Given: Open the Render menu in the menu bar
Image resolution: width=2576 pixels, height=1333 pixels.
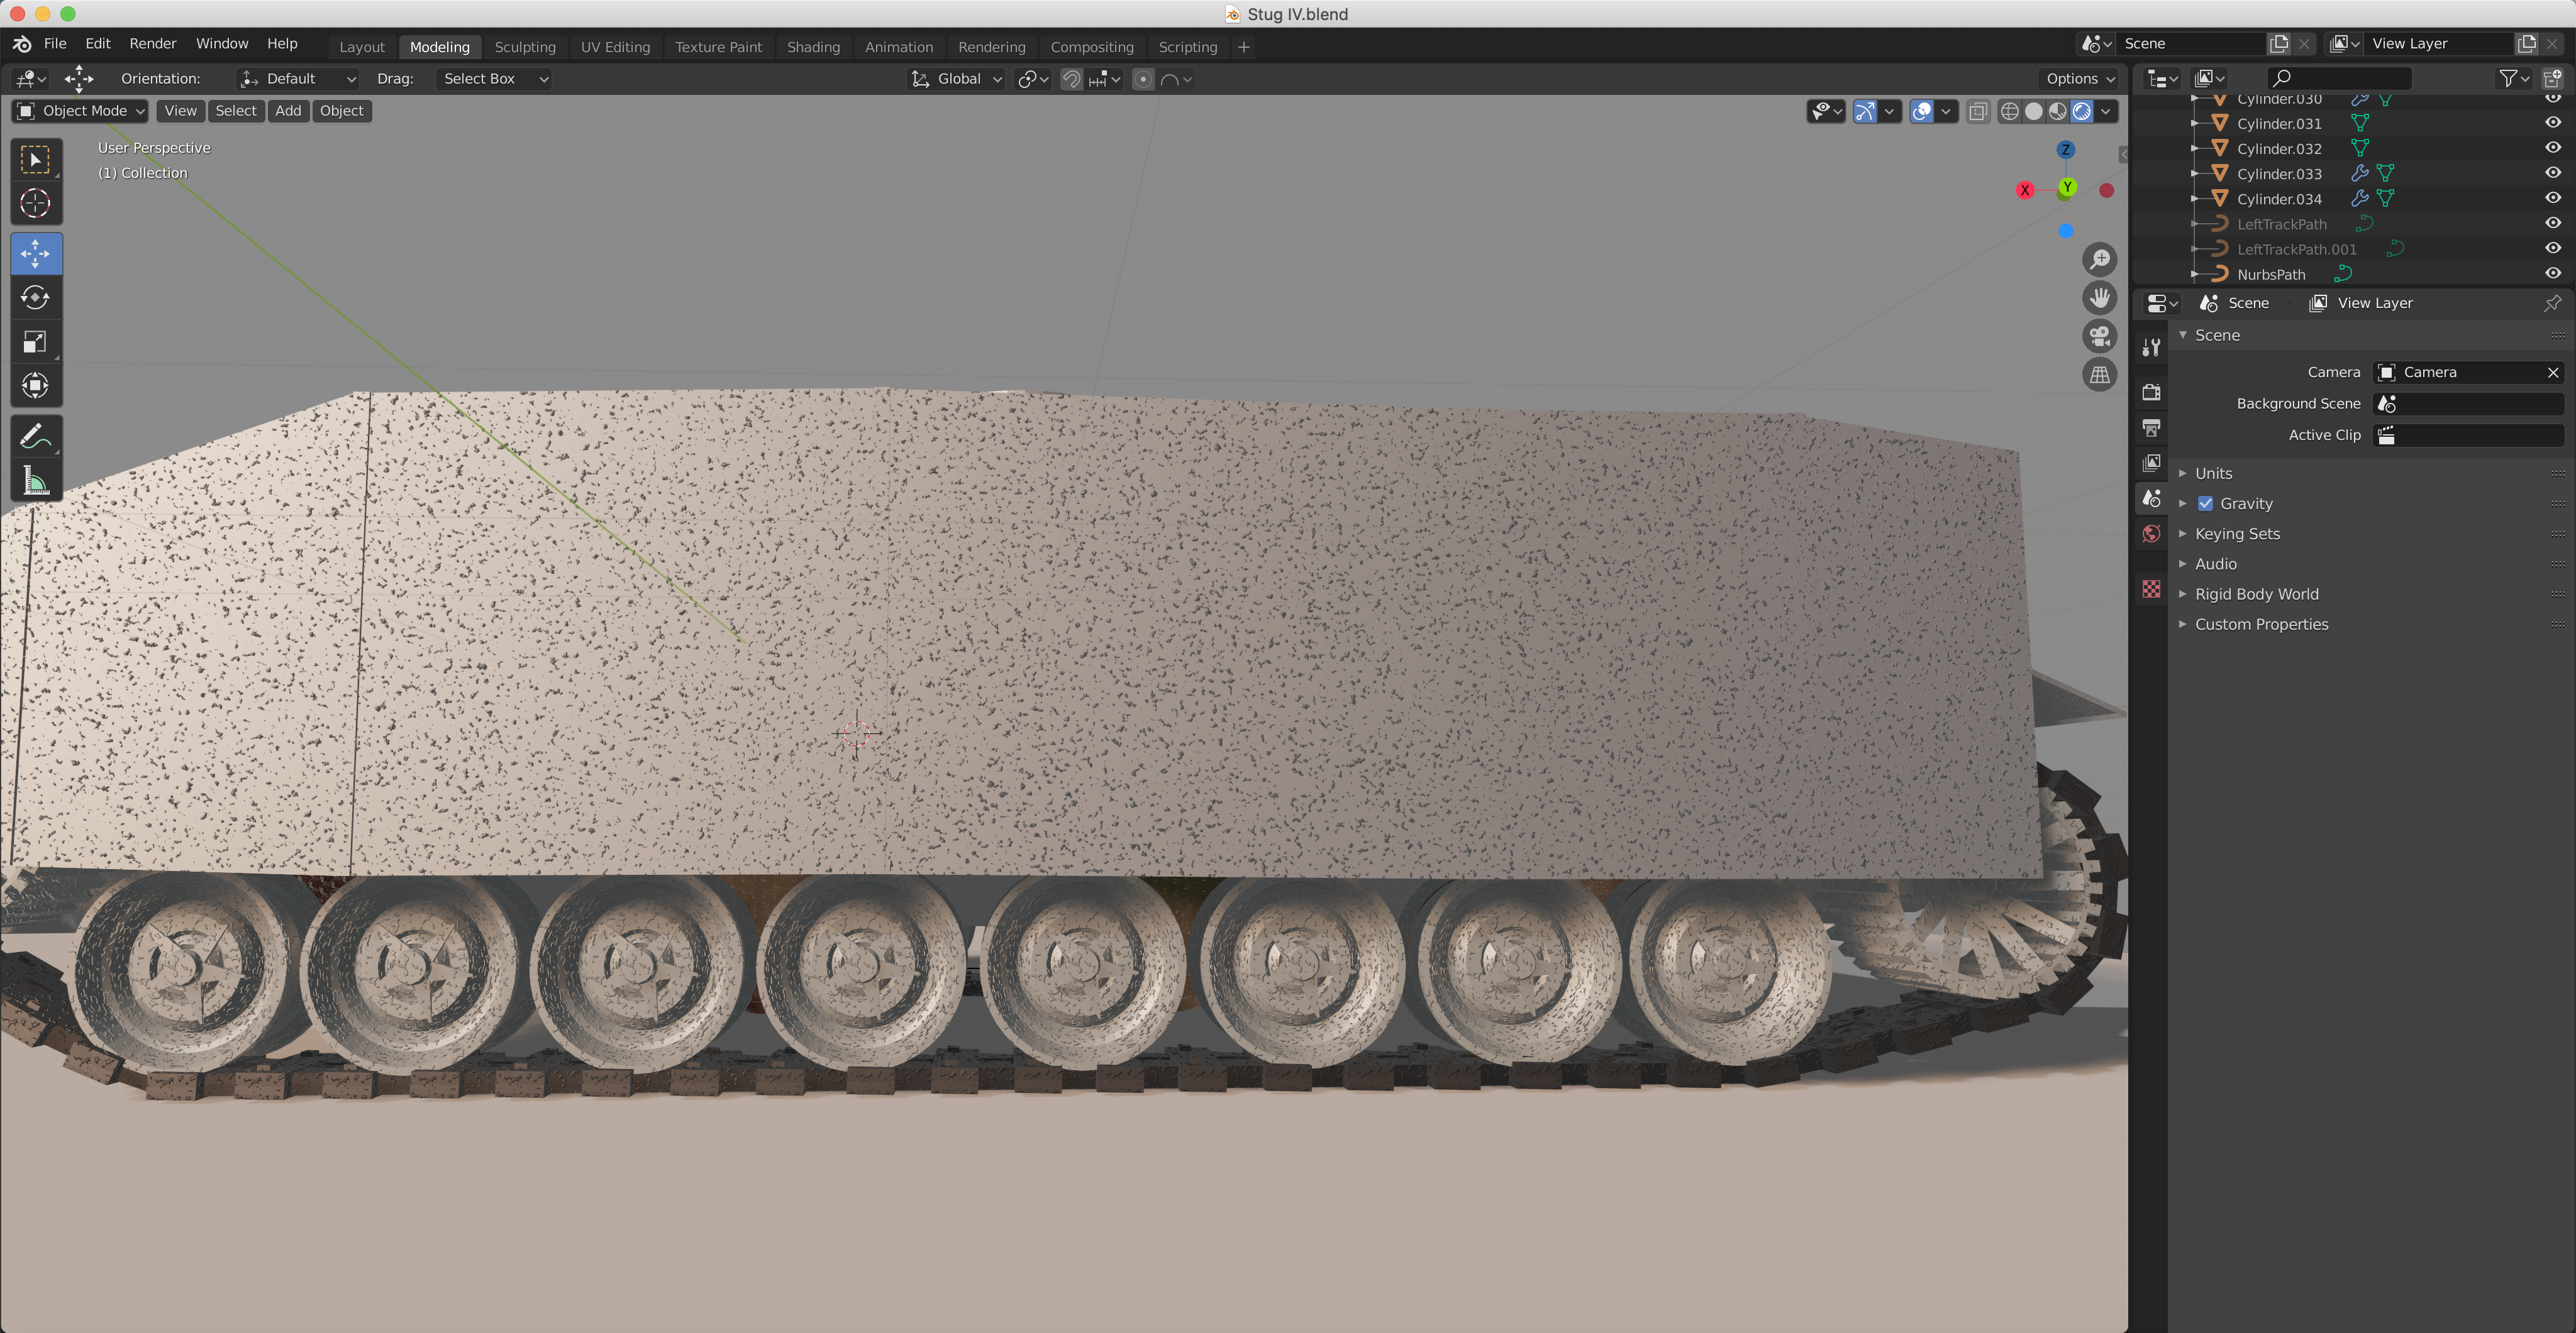Looking at the screenshot, I should (x=152, y=43).
